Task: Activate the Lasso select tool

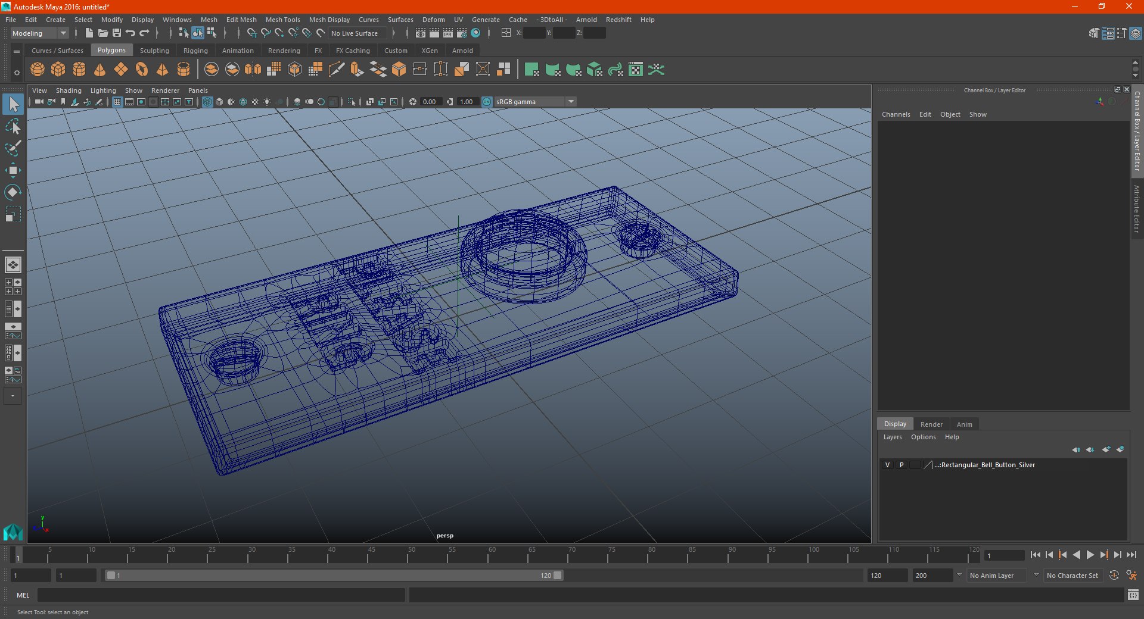Action: (13, 127)
